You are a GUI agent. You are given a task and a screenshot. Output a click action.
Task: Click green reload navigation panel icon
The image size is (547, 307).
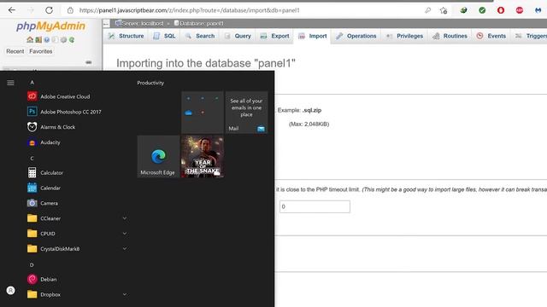(72, 40)
